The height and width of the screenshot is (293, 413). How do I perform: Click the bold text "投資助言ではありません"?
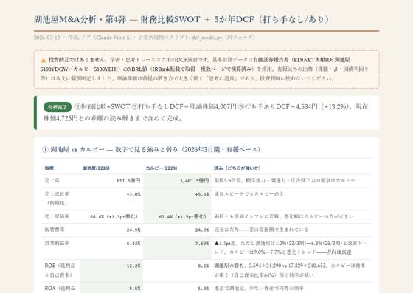(77, 60)
